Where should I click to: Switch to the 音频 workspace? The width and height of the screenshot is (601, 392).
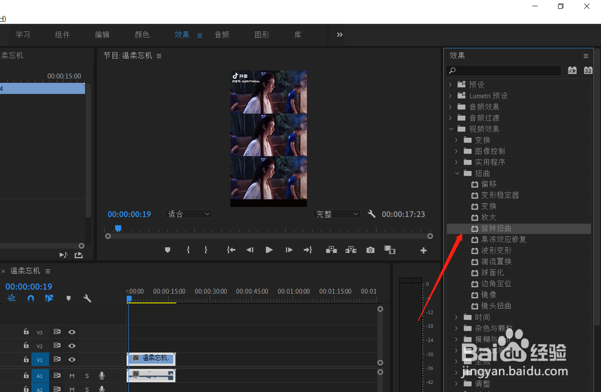(x=222, y=35)
